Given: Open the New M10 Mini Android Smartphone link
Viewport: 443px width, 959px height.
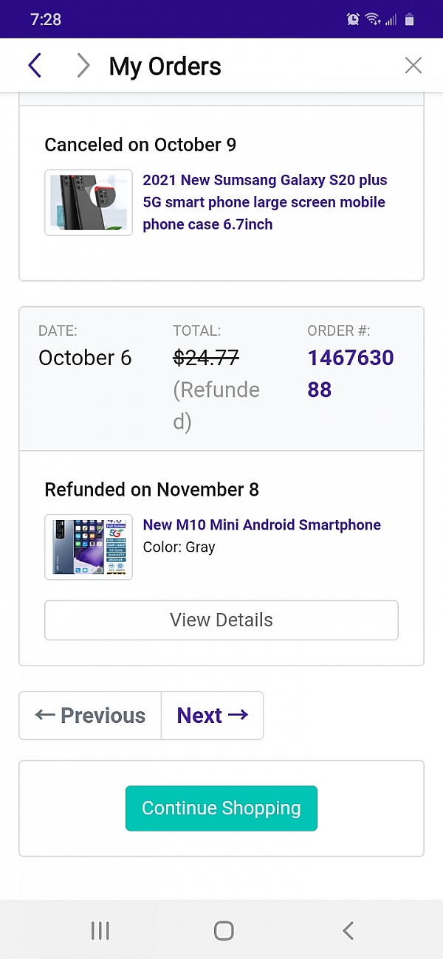Looking at the screenshot, I should tap(261, 524).
